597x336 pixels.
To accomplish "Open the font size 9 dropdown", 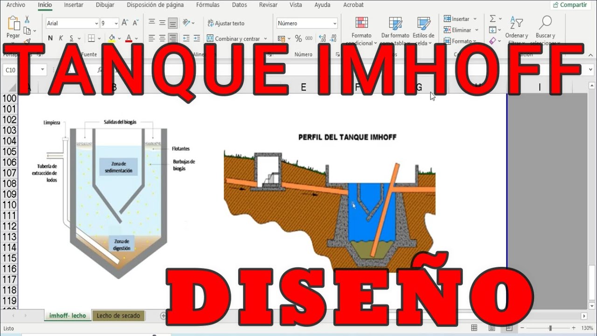I will 116,23.
